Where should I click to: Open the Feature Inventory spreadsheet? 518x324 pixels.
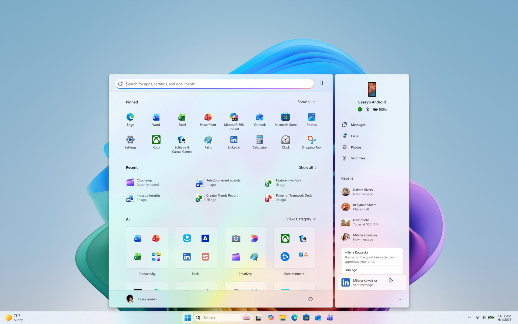(283, 183)
